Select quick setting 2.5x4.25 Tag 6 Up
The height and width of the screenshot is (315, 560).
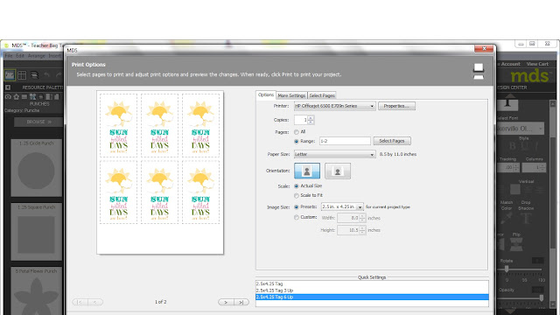click(x=372, y=297)
